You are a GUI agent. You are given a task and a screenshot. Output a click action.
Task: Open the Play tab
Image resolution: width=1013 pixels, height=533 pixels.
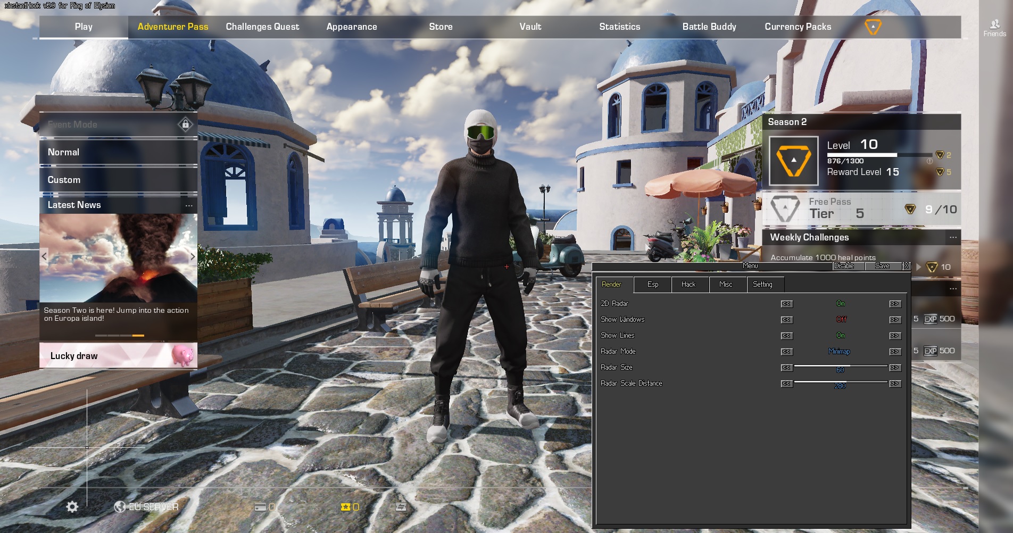(84, 27)
